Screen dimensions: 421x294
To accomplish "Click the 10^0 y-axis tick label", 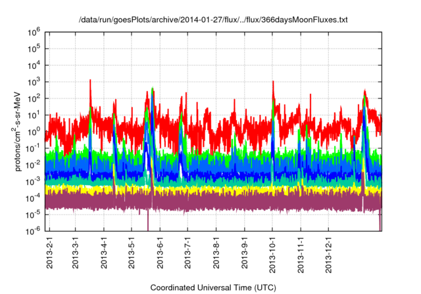I will click(x=34, y=132).
